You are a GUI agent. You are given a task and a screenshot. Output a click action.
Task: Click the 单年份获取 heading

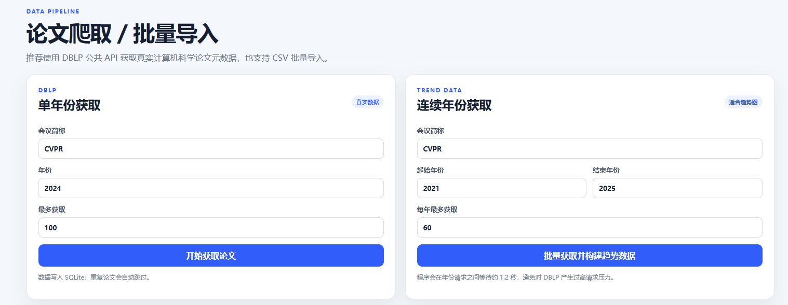70,105
